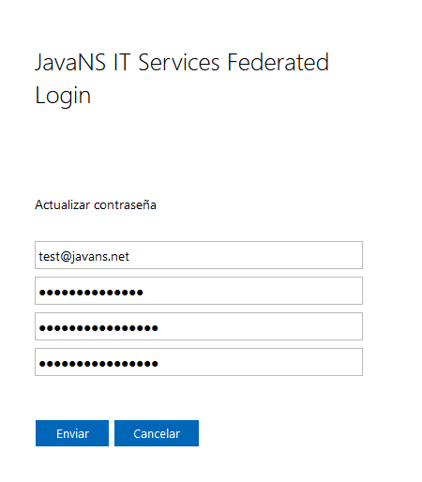Click the empty area of the second password field

[x=256, y=291]
